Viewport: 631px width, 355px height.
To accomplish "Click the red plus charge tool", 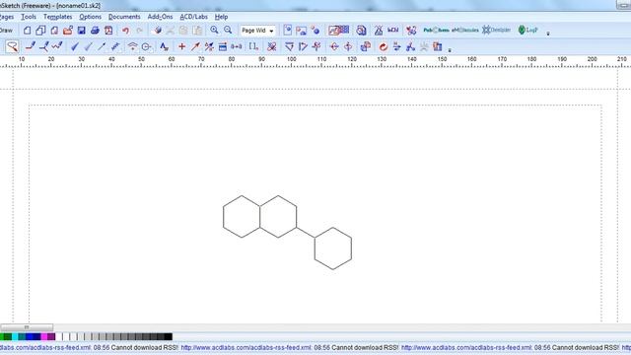I will click(181, 46).
